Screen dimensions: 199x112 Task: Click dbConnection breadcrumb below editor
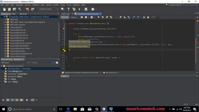111,72
